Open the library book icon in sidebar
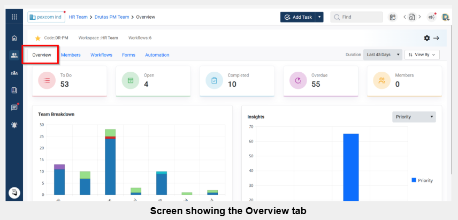 (14, 90)
